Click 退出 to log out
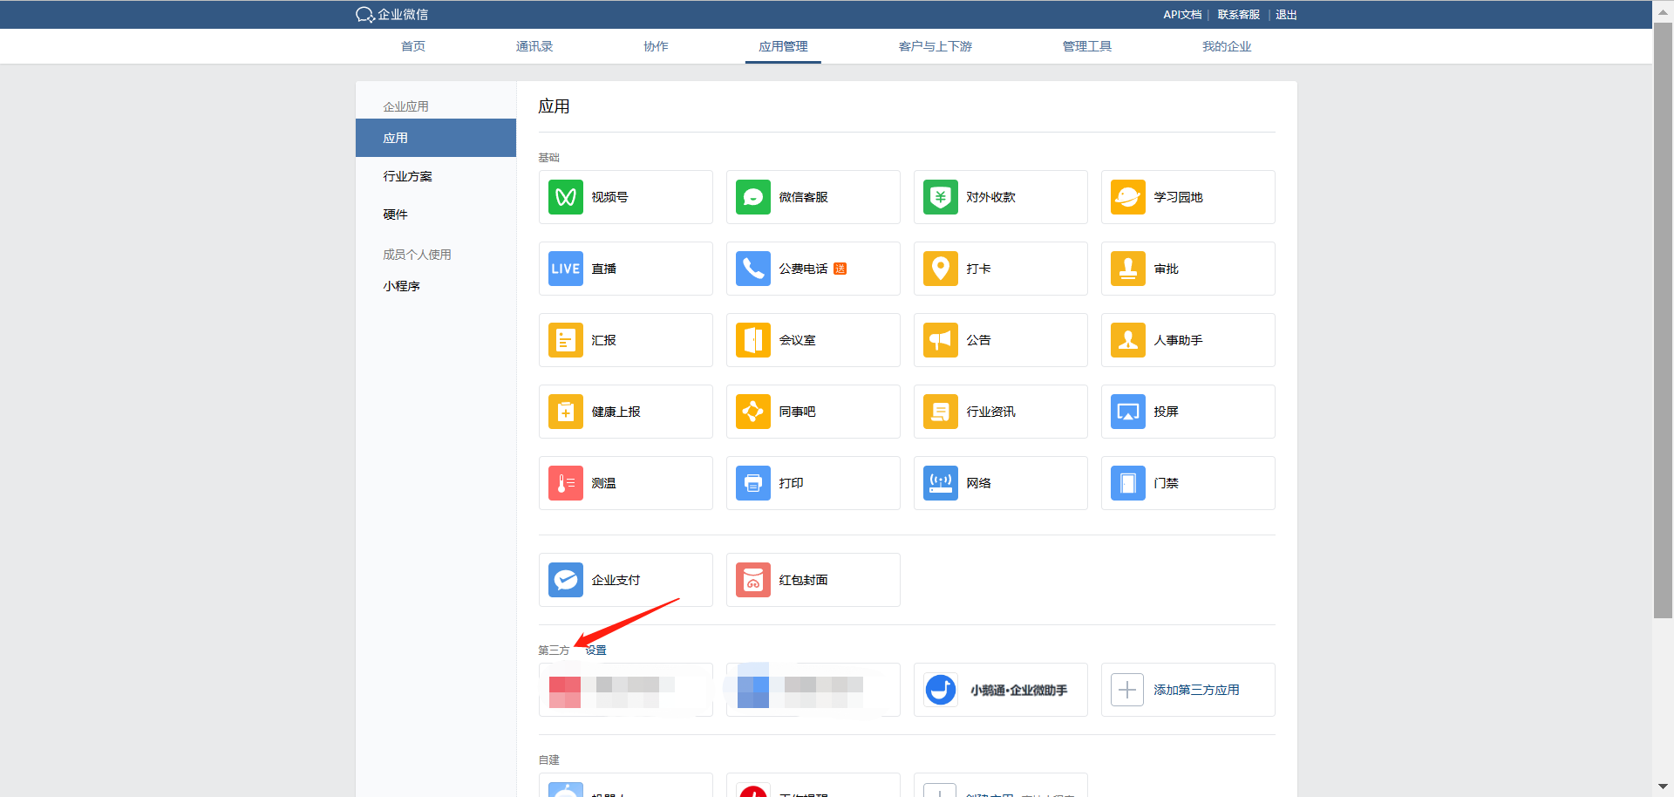This screenshot has width=1674, height=797. 1286,15
